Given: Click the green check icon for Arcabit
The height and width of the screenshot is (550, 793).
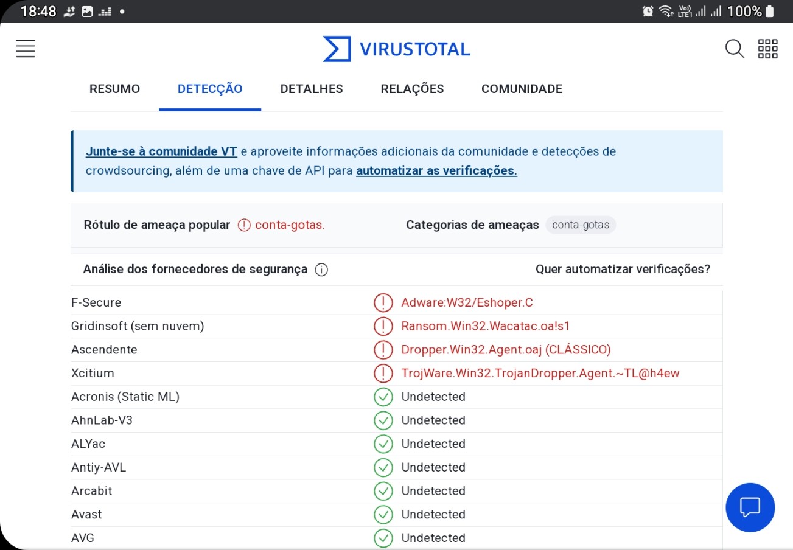Looking at the screenshot, I should 383,491.
